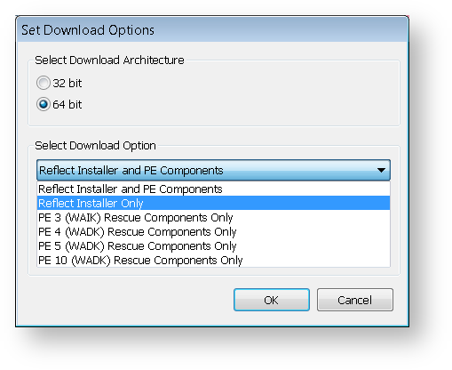
Task: Click the "Set Download Options" title bar
Action: tap(212, 29)
